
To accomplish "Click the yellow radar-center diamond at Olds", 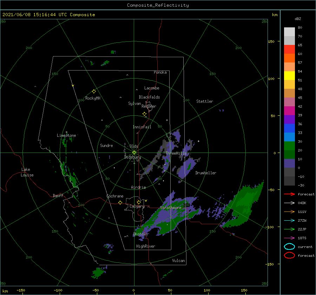I will (134, 153).
